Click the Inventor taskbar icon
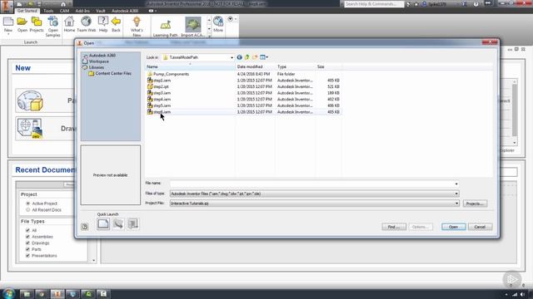Image resolution: width=533 pixels, height=299 pixels. pos(57,294)
